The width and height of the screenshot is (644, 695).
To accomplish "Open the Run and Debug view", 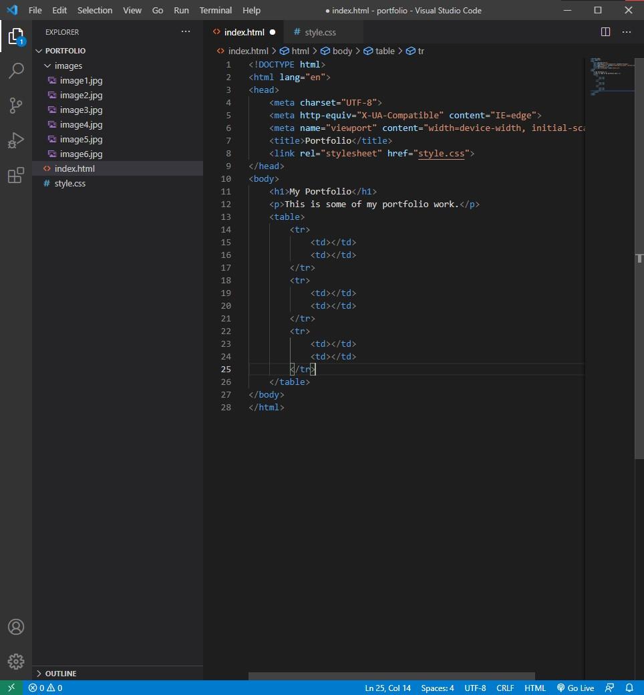I will pos(16,140).
